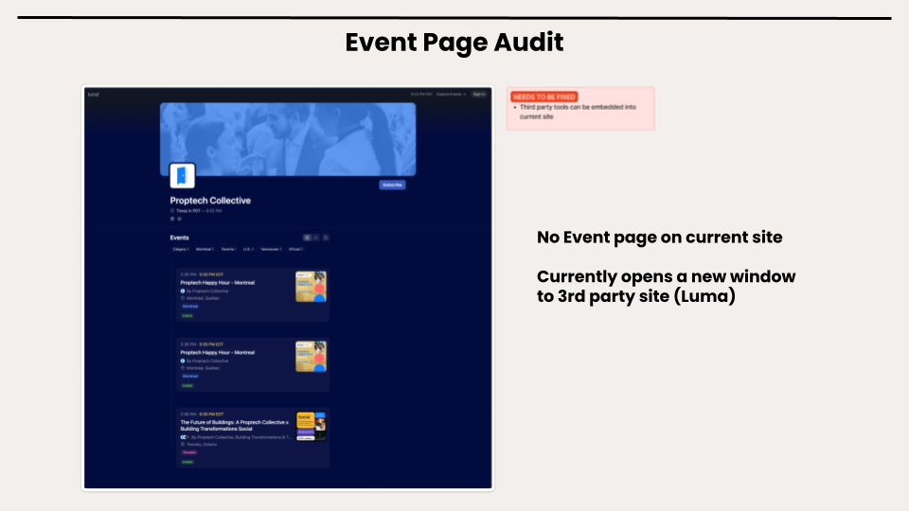909x511 pixels.
Task: Click the globe website icon under Times in PDT
Action: tap(179, 219)
